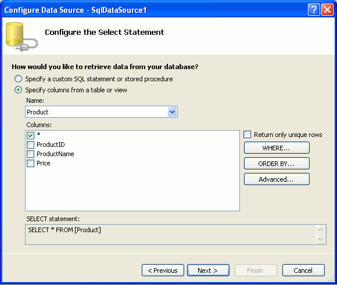
Task: Close the Configure Data Source dialog
Action: point(327,10)
